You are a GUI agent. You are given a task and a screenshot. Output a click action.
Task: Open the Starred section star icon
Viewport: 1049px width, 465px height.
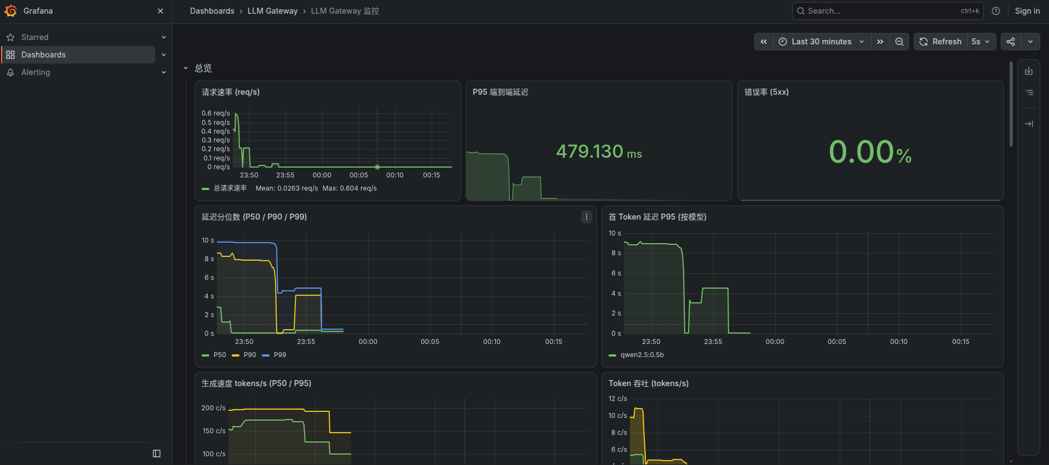[10, 37]
